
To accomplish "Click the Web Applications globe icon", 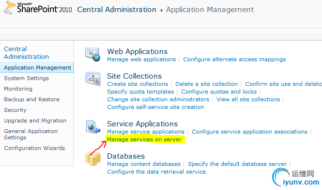I will tap(92, 54).
